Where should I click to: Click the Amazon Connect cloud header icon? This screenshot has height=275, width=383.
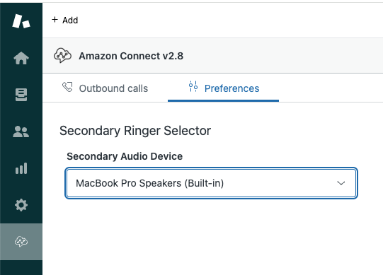pyautogui.click(x=62, y=55)
